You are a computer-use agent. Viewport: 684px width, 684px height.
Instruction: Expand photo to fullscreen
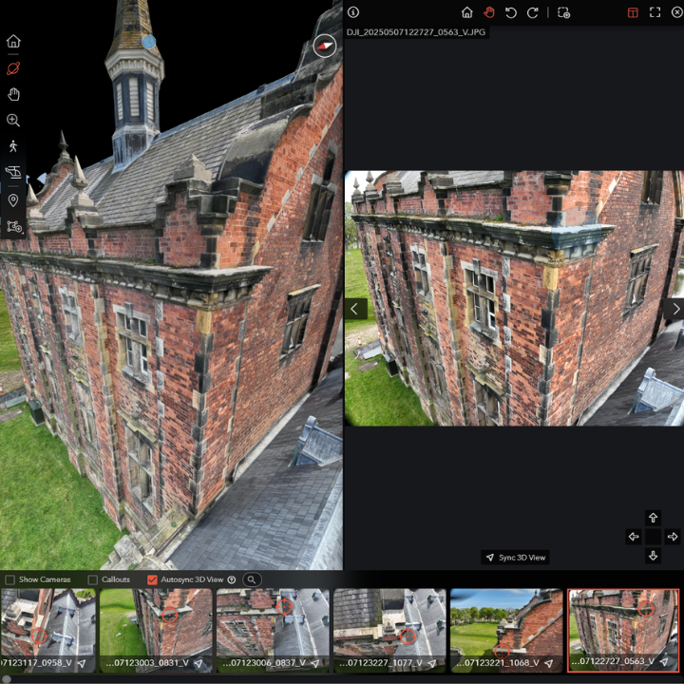tap(655, 12)
